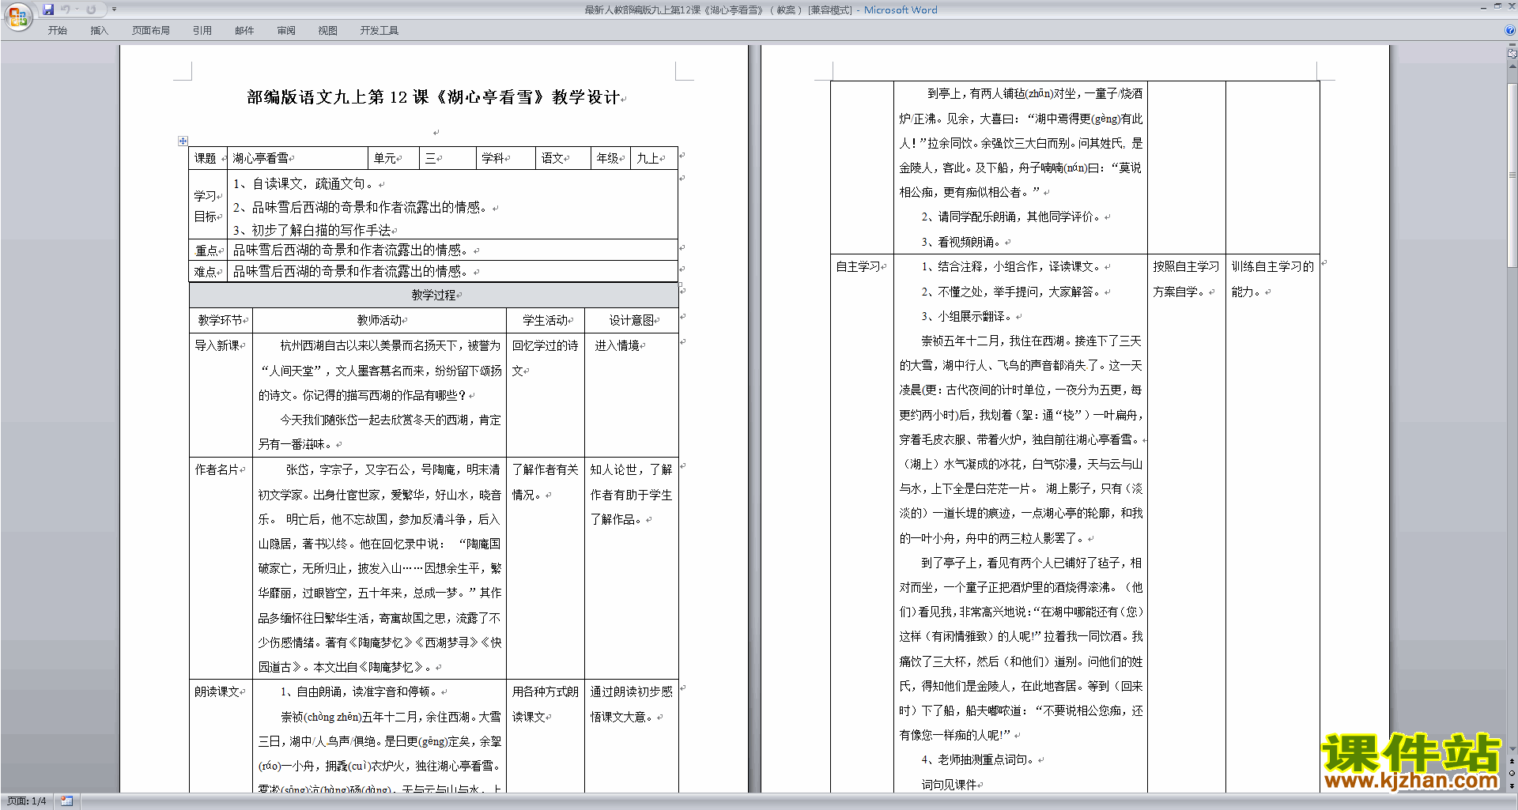Open Microsoft Word help
1518x810 pixels.
(x=1510, y=31)
